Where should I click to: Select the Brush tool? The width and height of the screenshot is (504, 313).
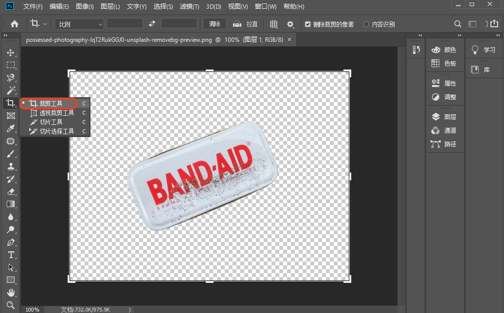11,154
